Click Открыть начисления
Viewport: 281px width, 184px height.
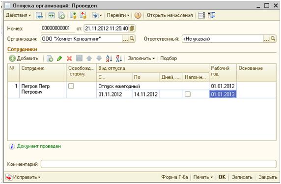tap(169, 15)
